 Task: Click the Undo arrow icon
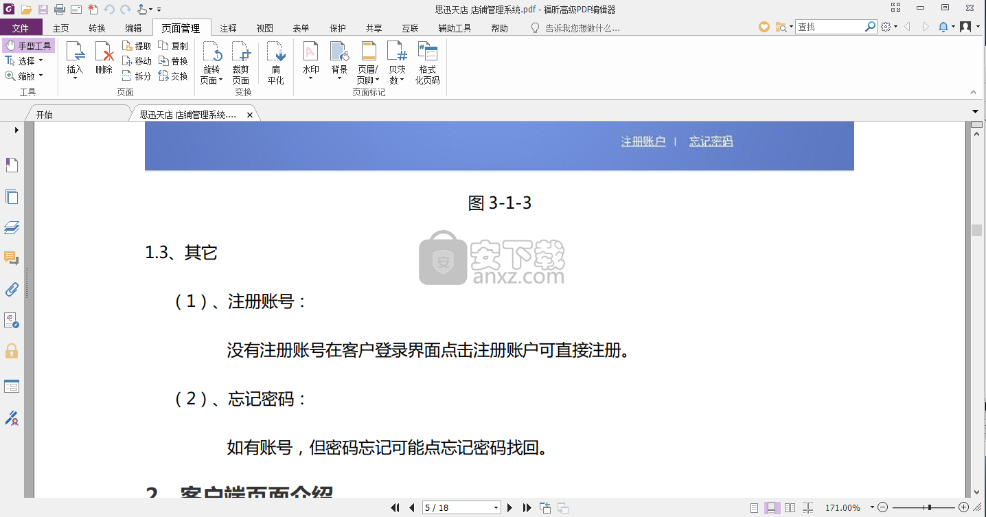(109, 10)
